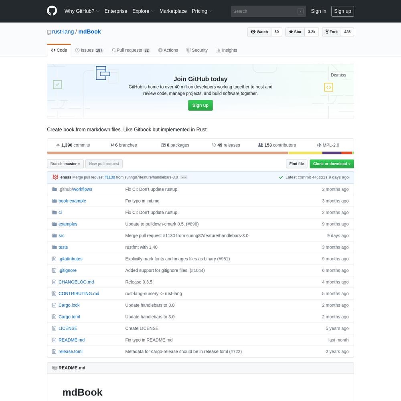
Task: Click folder icon for tests row
Action: (54, 247)
